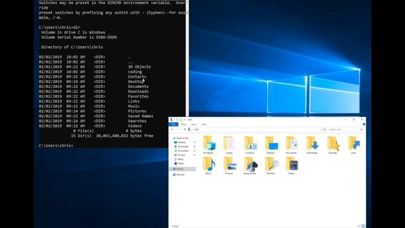Open Explorer help via the blue question mark
This screenshot has width=405, height=228.
364,124
